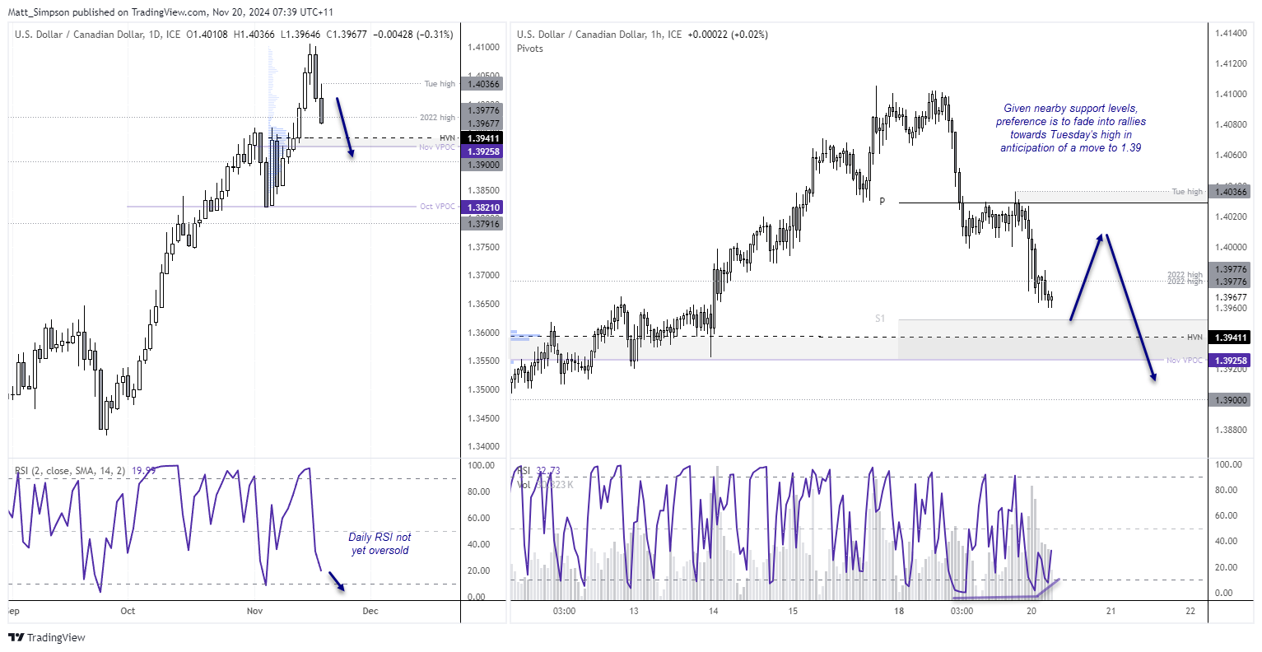Click the '2022 high' label on daily chart
Screen dimensions: 1262x652
pos(437,118)
